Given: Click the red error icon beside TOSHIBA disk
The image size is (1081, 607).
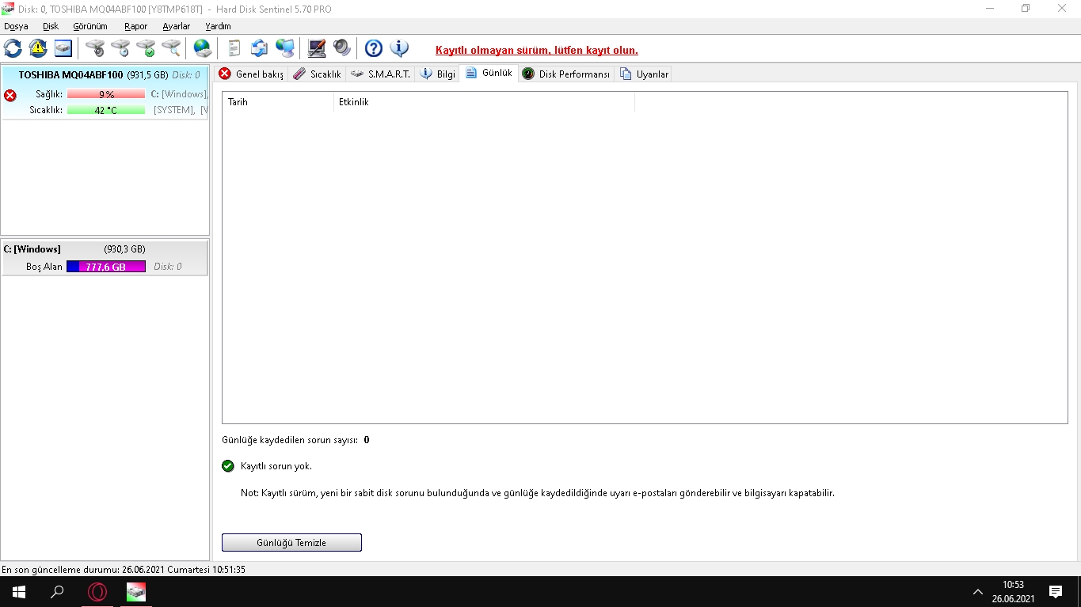Looking at the screenshot, I should point(10,96).
